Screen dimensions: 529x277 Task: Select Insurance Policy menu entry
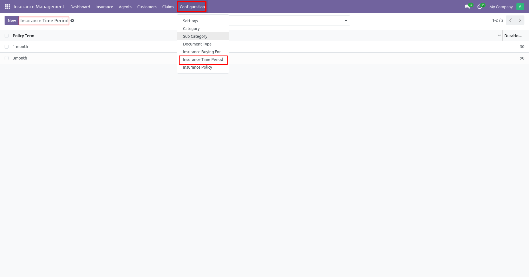tap(203, 67)
